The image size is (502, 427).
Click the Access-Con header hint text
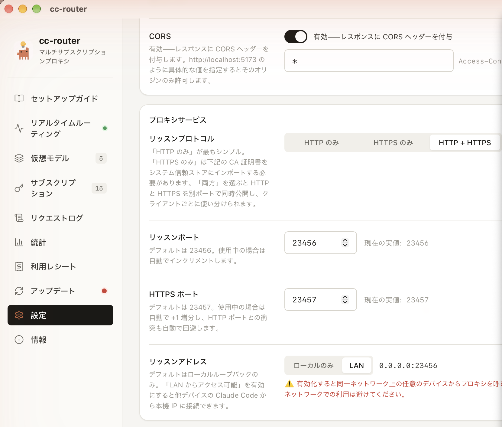pyautogui.click(x=480, y=61)
